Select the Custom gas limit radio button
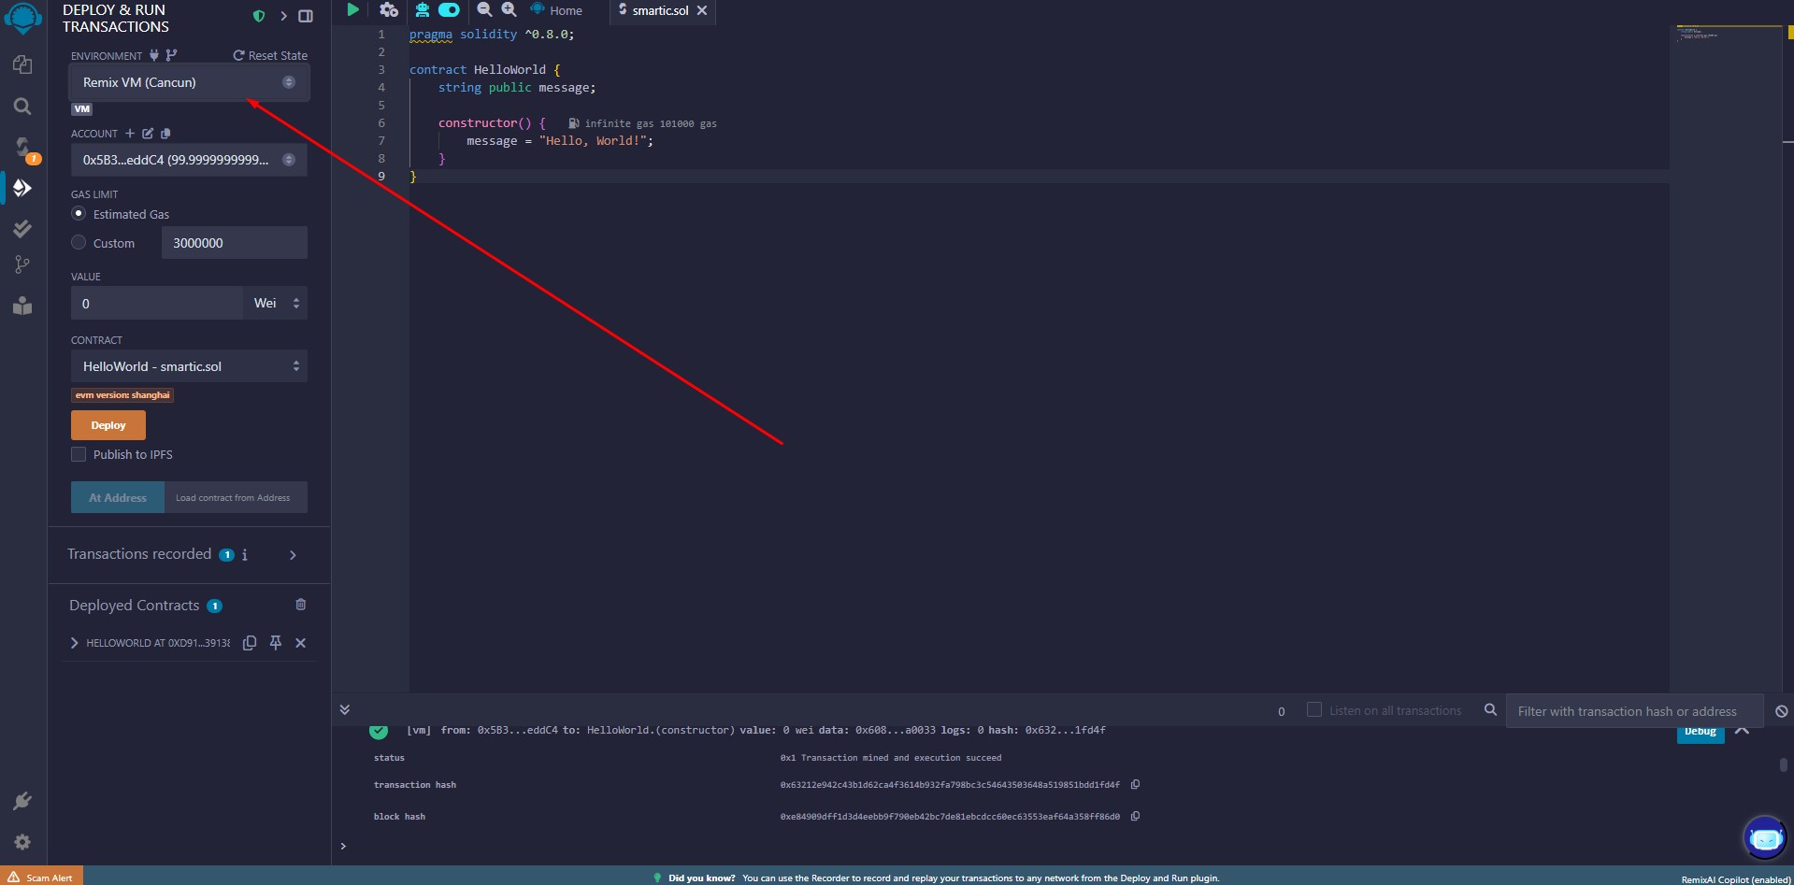 click(79, 243)
